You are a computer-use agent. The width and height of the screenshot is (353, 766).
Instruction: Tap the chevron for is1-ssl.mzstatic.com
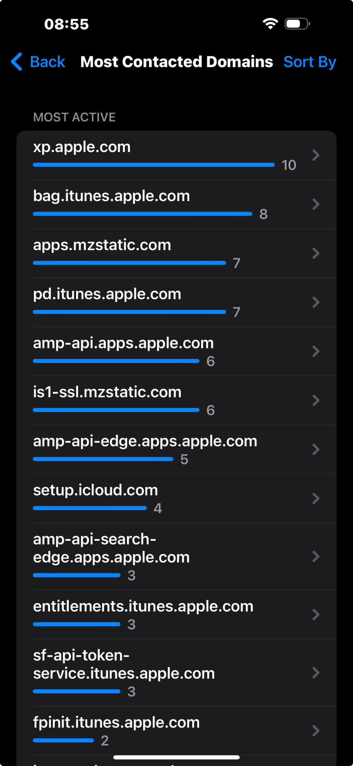coord(316,400)
